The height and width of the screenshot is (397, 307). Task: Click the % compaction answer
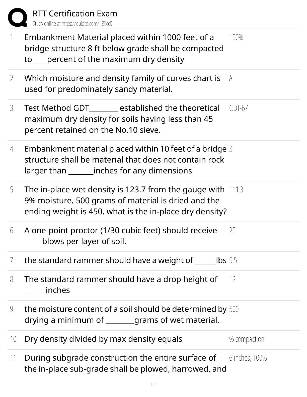pyautogui.click(x=247, y=339)
